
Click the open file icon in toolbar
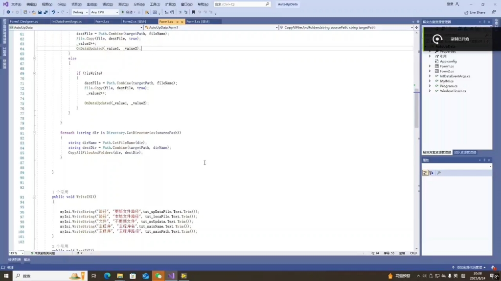34,12
